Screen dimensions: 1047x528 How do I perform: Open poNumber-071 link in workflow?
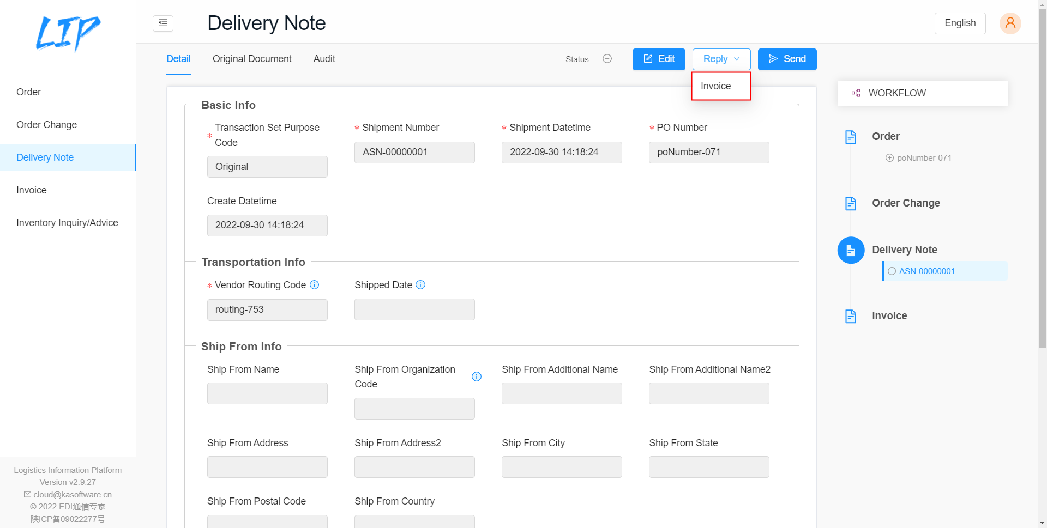(x=924, y=158)
